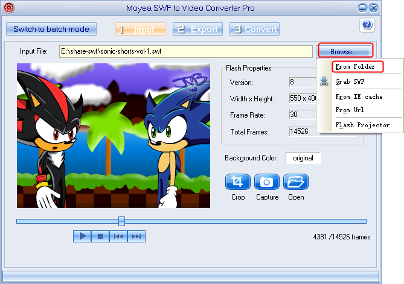Click the Crop tool icon
This screenshot has height=284, width=404.
pos(237,182)
